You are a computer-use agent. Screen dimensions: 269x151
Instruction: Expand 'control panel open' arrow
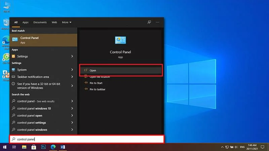pos(72,115)
